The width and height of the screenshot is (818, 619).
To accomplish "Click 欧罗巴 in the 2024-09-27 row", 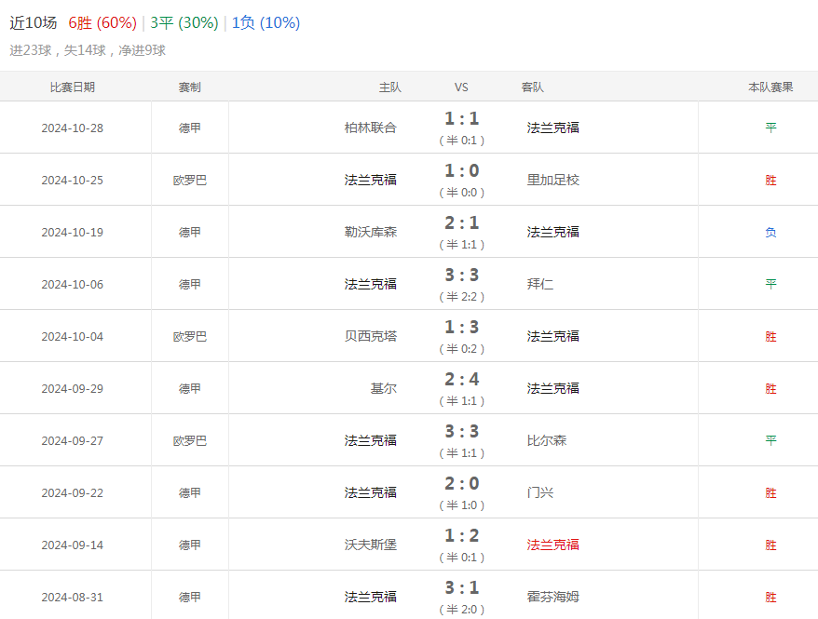I will pos(190,441).
